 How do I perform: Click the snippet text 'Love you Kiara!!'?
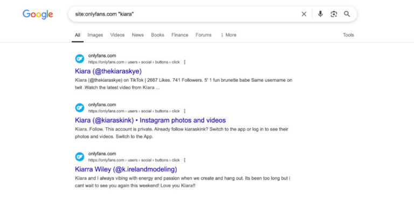pos(178,186)
